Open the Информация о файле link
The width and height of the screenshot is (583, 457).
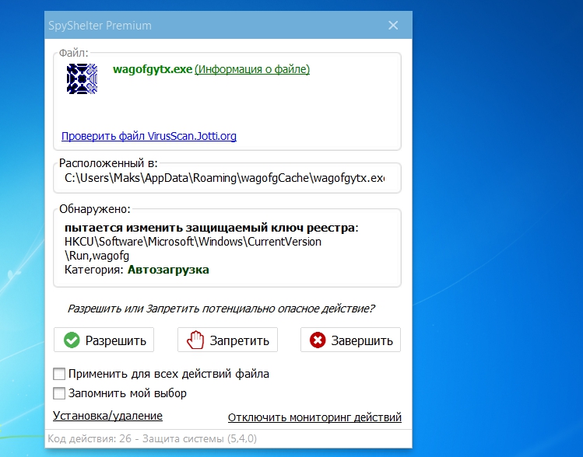tap(252, 69)
